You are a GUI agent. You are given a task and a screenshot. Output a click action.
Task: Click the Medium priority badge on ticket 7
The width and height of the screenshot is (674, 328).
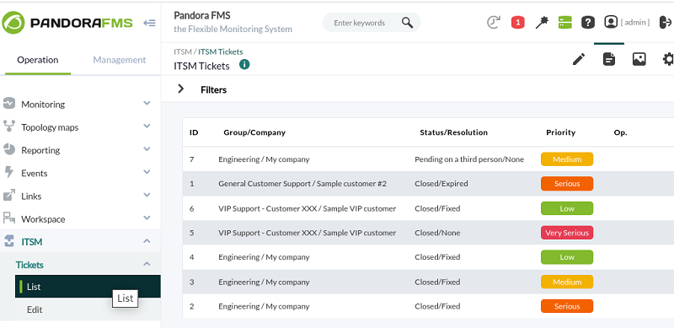[x=567, y=159]
